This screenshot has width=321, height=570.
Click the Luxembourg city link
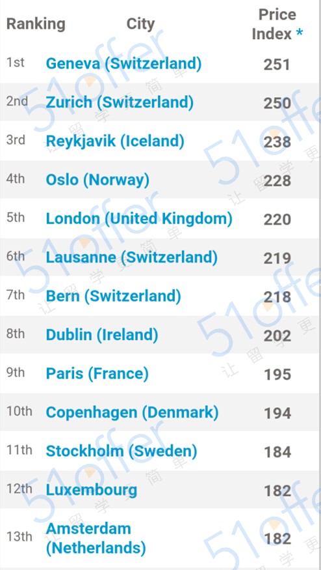click(x=92, y=490)
